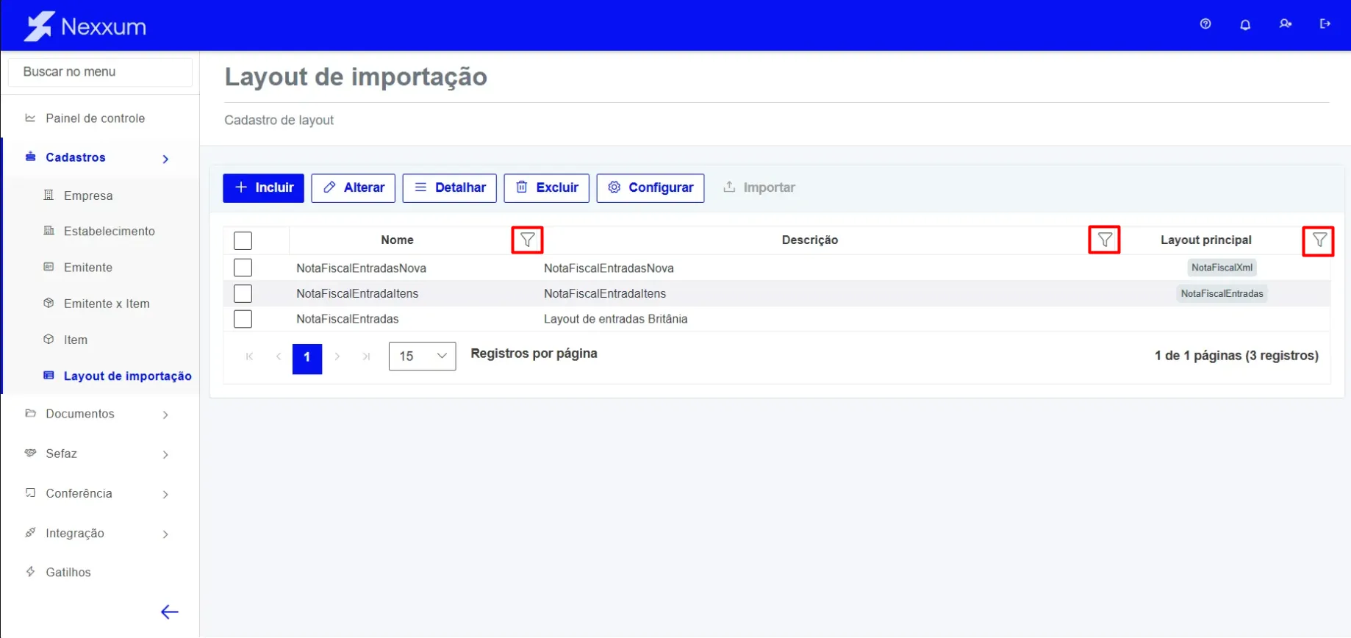The width and height of the screenshot is (1351, 638).
Task: Open the records per page dropdown
Action: [x=422, y=356]
